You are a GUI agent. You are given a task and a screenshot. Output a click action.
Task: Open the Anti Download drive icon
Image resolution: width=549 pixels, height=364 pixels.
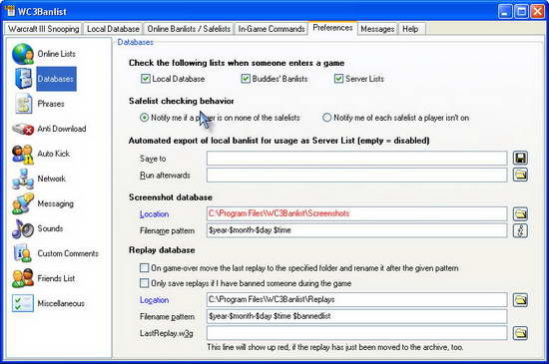pyautogui.click(x=23, y=129)
